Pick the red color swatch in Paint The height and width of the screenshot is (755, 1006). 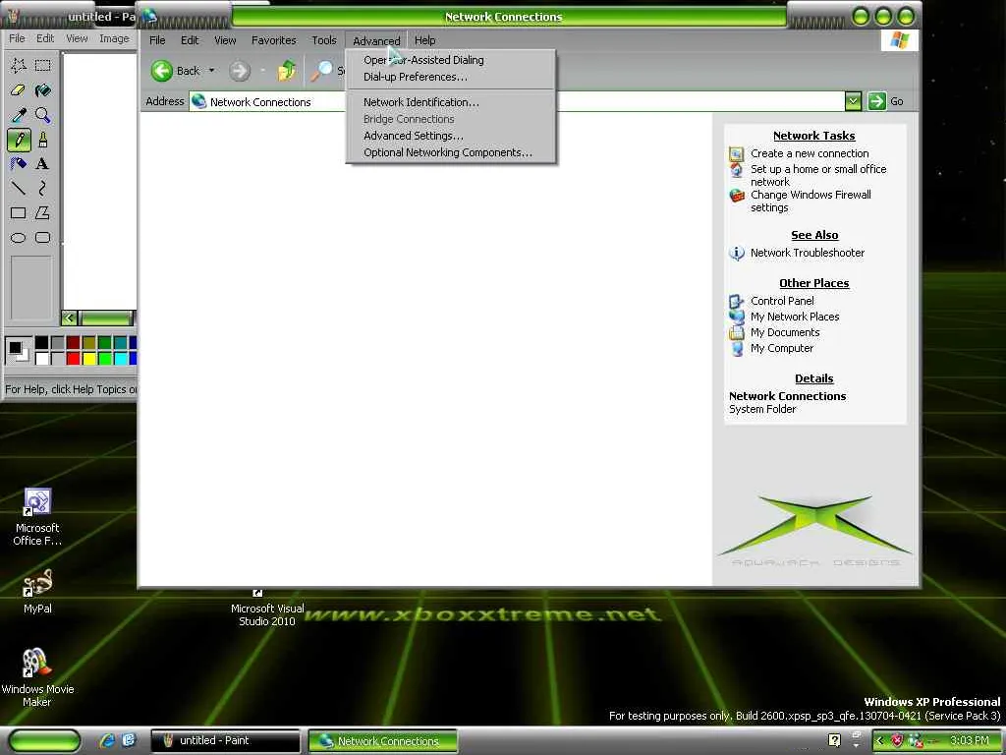(x=73, y=358)
